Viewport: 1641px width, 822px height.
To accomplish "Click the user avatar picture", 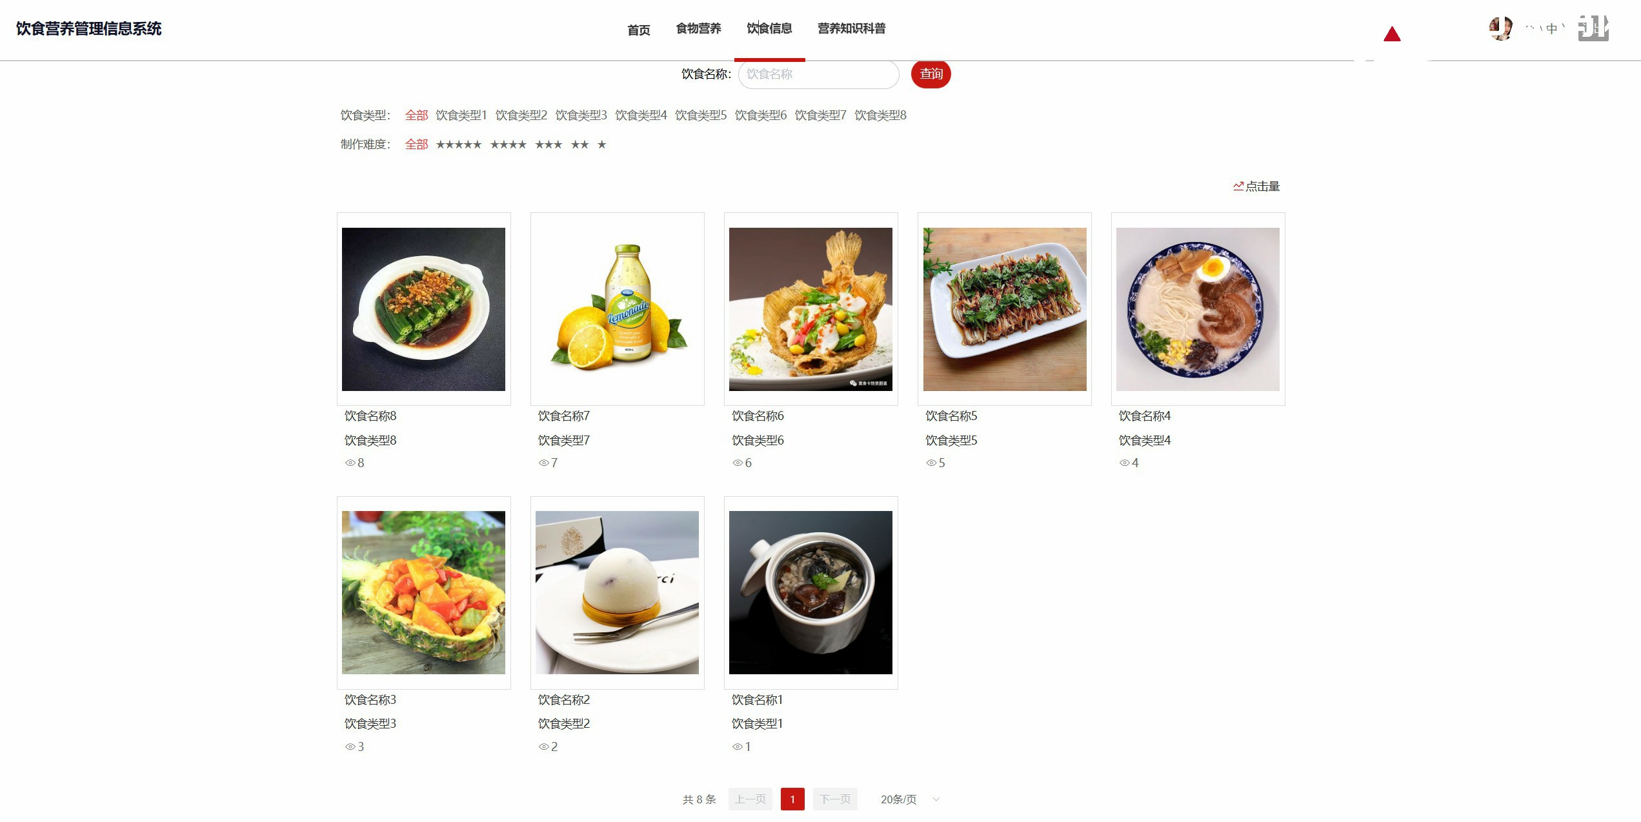I will click(x=1500, y=28).
